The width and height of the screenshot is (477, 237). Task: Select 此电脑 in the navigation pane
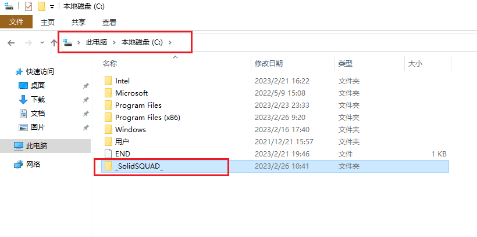click(37, 146)
